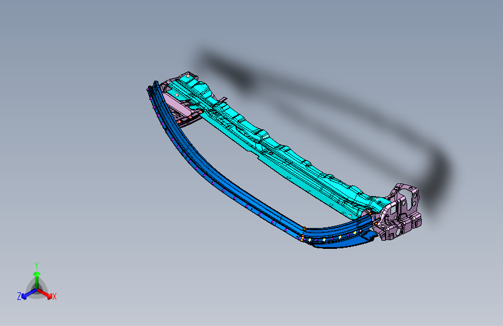This screenshot has width=503, height=326.
Task: Click the green Y axis of orientation triad
Action: point(37,280)
